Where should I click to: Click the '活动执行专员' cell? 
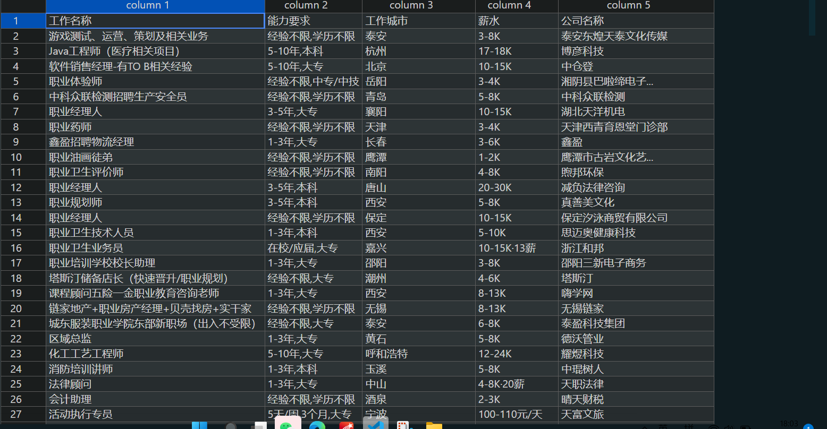point(155,414)
